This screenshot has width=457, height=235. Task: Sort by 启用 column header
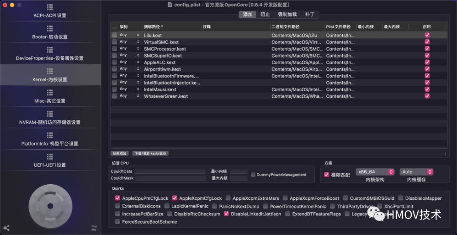tap(427, 27)
